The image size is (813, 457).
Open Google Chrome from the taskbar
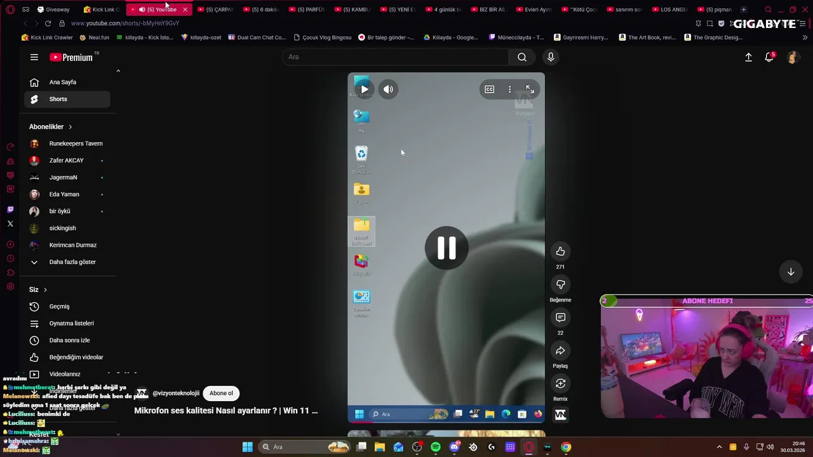[x=566, y=447]
